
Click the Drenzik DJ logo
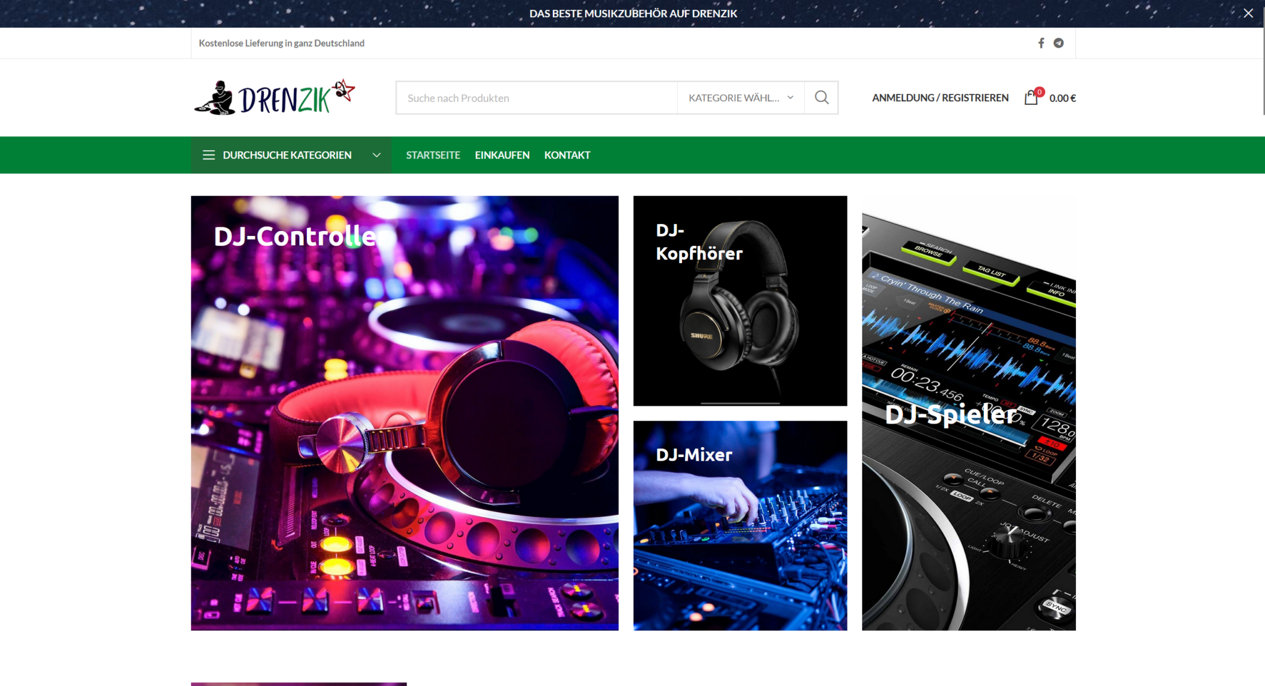coord(275,98)
